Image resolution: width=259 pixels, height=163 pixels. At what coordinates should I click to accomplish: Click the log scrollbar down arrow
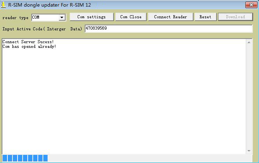[x=249, y=151]
